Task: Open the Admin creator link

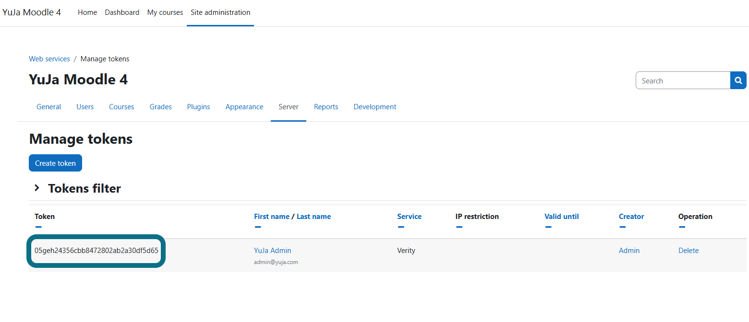Action: click(x=629, y=251)
